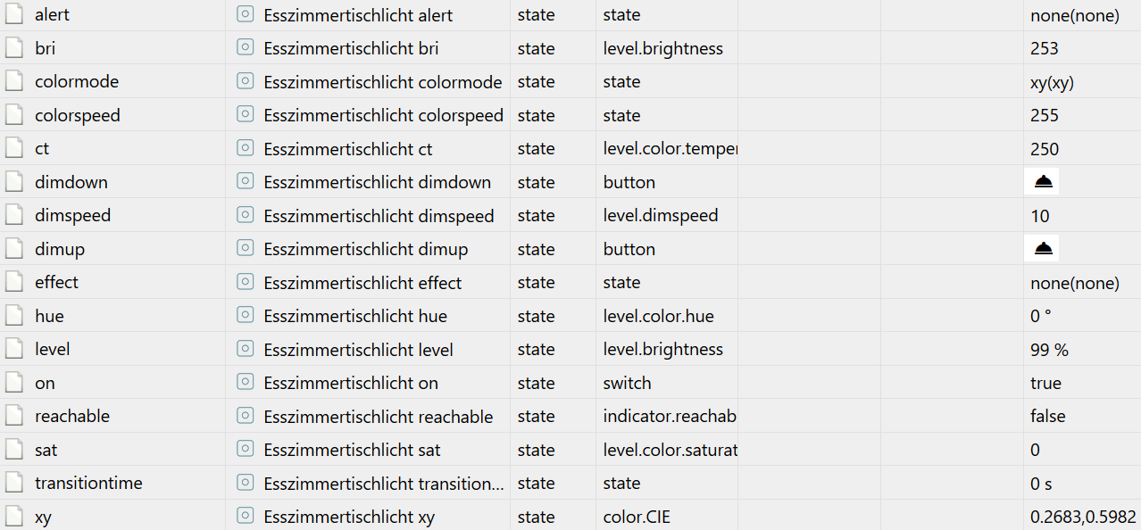
Task: Toggle the on switch value true
Action: [x=1045, y=383]
